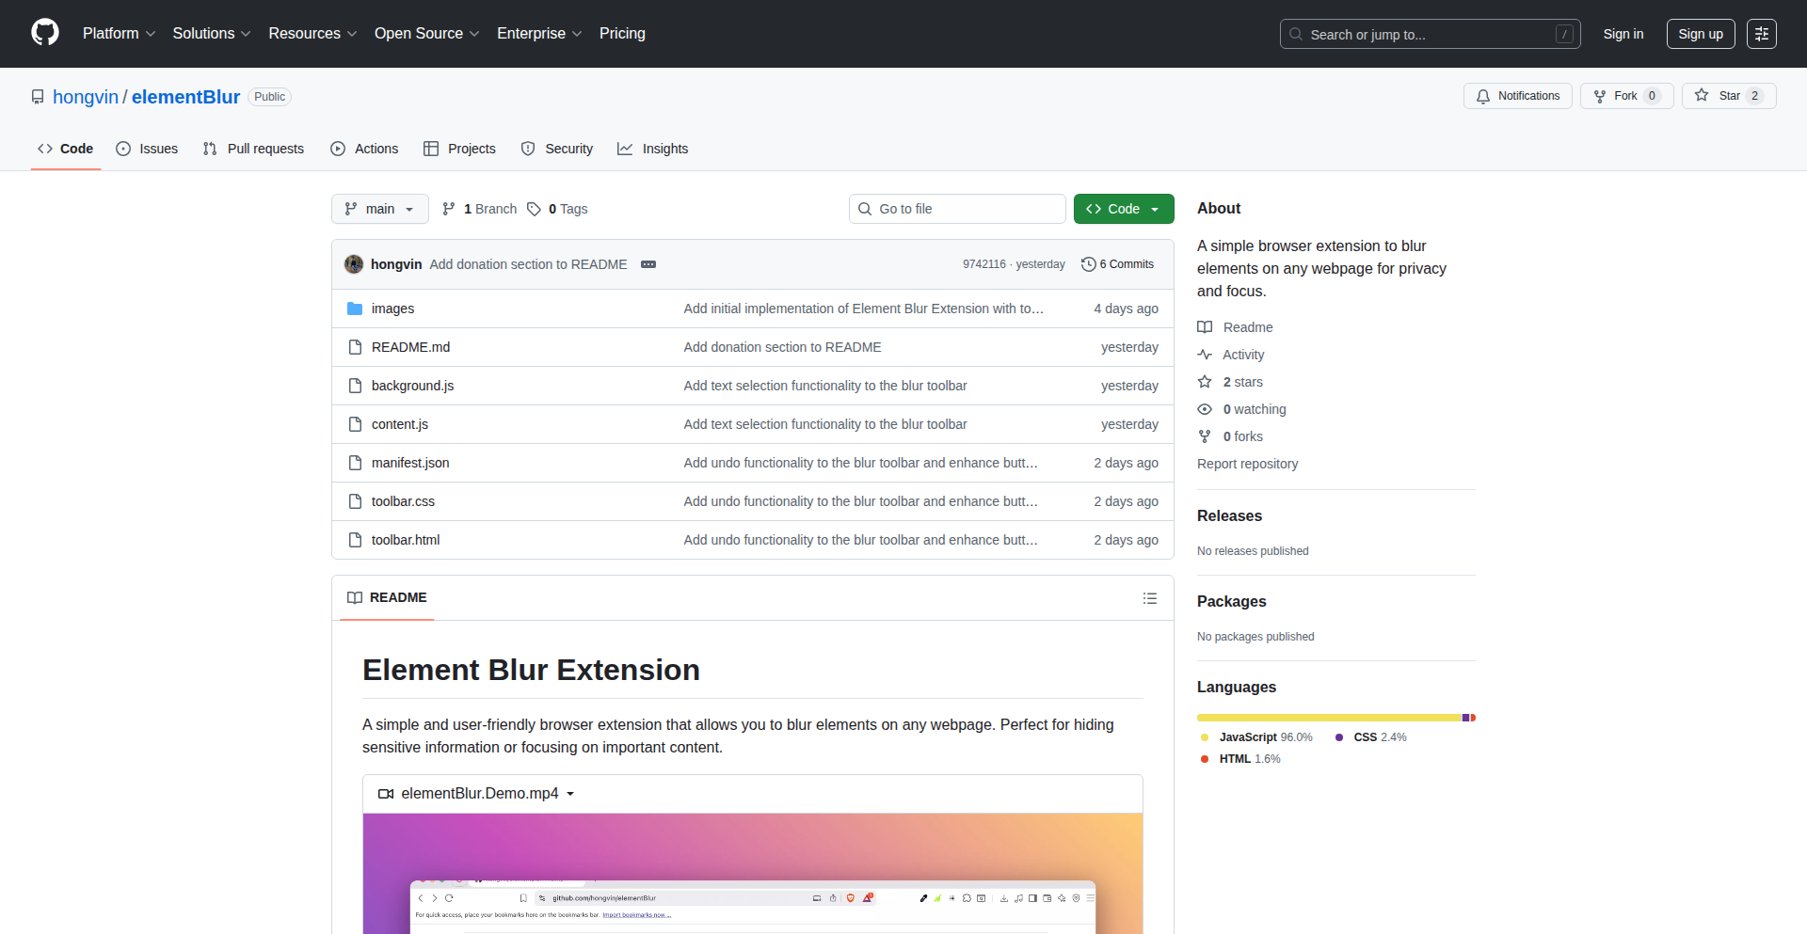
Task: Select the Code tab
Action: [66, 149]
